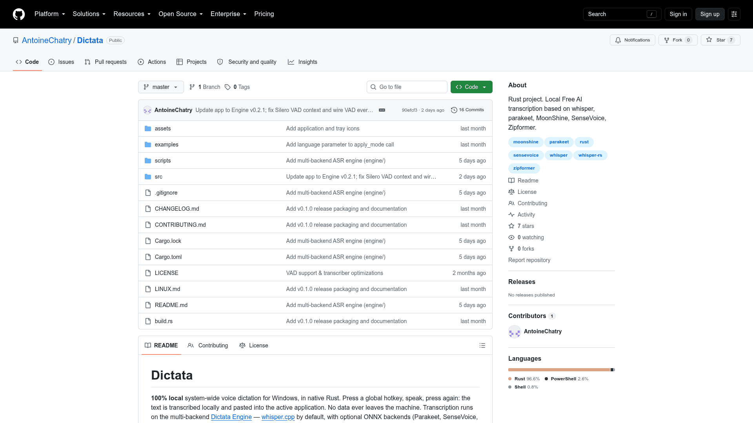Image resolution: width=753 pixels, height=423 pixels.
Task: Click the PowerShell 2.6% language entry
Action: tap(566, 379)
